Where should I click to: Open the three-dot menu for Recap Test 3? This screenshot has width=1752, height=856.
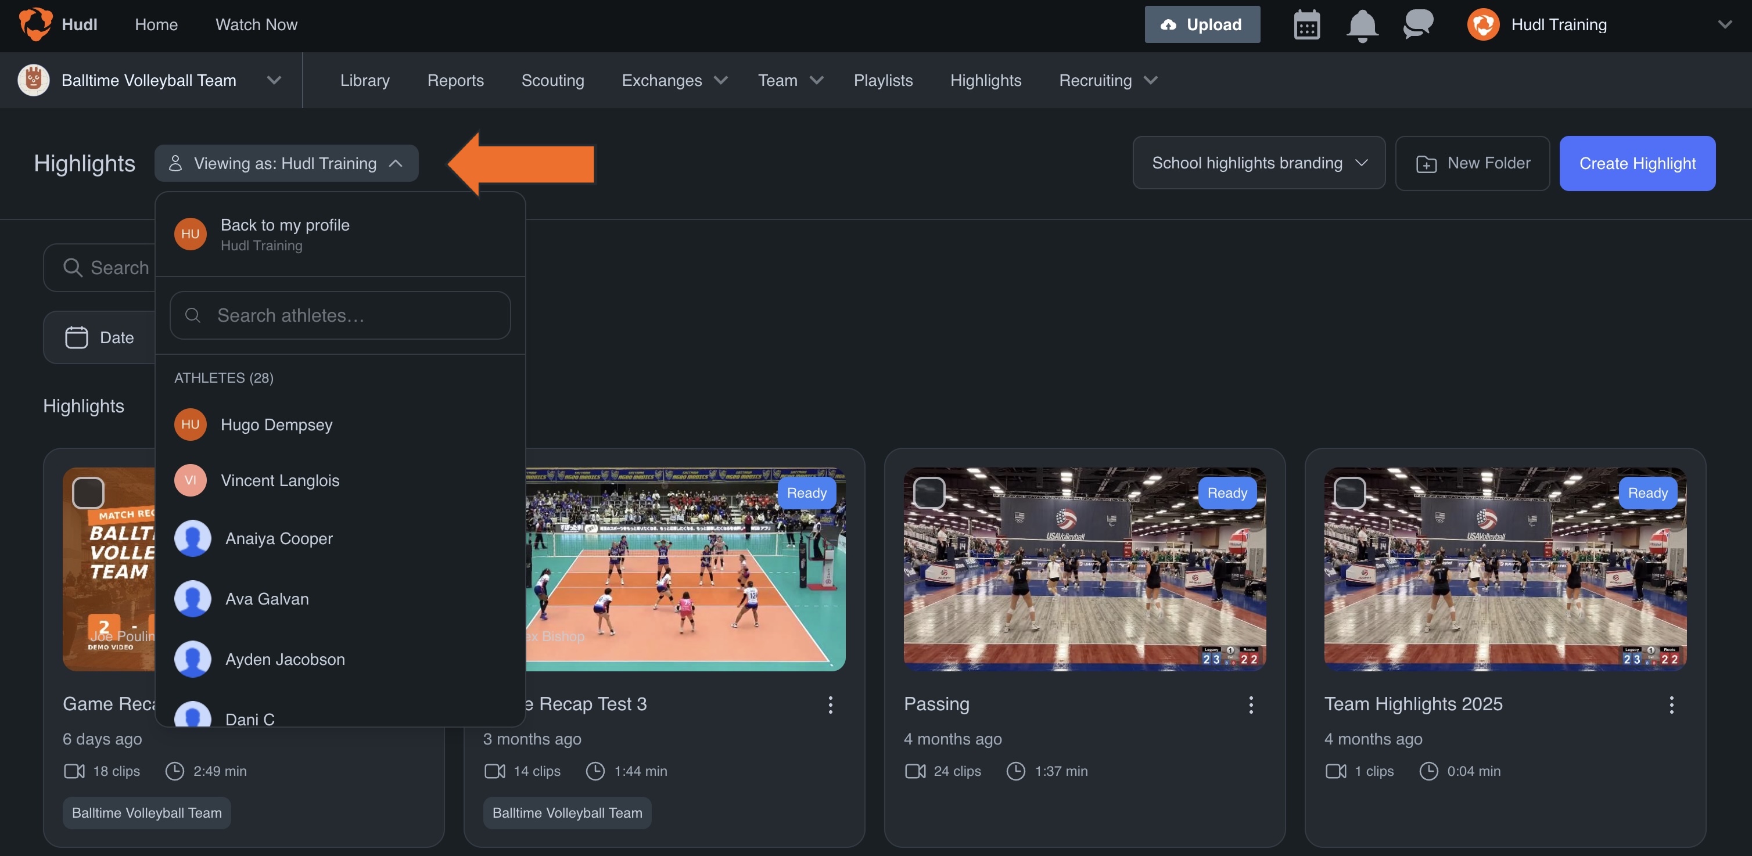[x=831, y=704]
